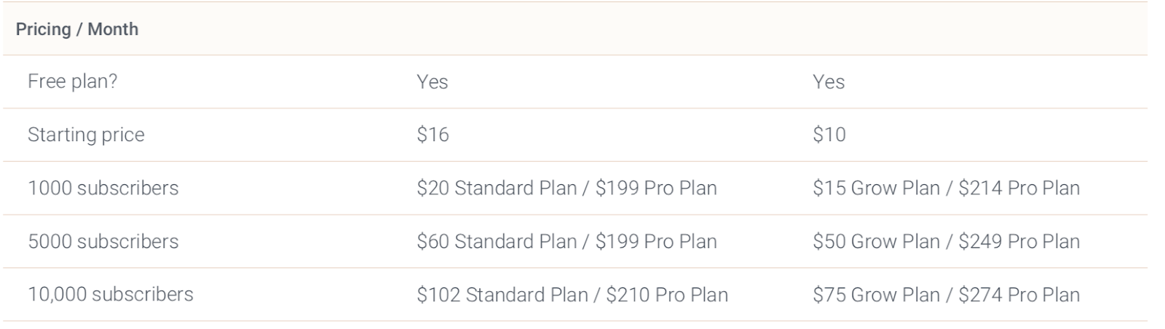Click the $15 Grow Plan price
This screenshot has width=1165, height=329.
pyautogui.click(x=876, y=188)
